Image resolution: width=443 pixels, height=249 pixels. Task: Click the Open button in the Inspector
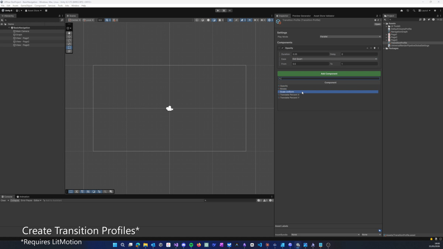coord(377,24)
